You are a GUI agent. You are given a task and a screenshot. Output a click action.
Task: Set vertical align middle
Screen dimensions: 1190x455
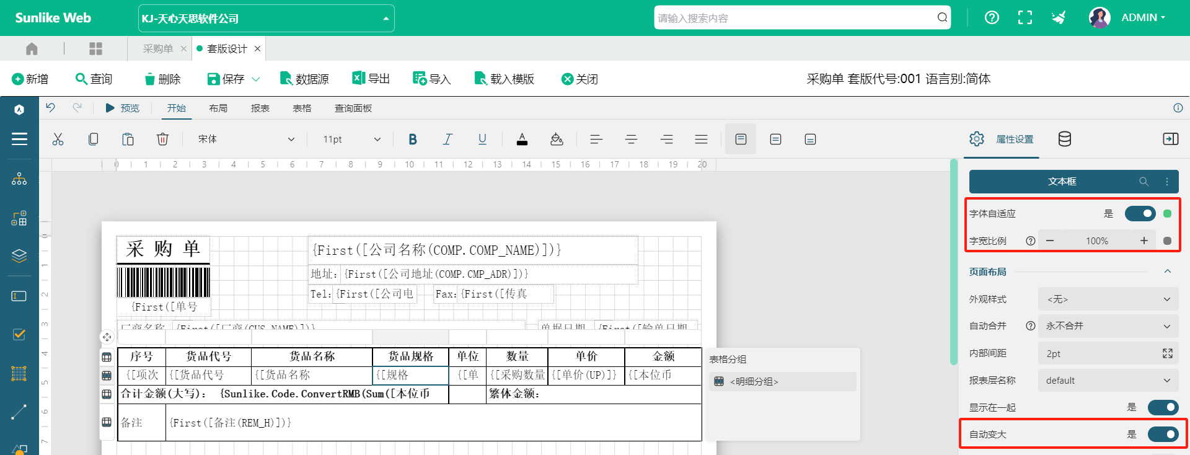775,139
